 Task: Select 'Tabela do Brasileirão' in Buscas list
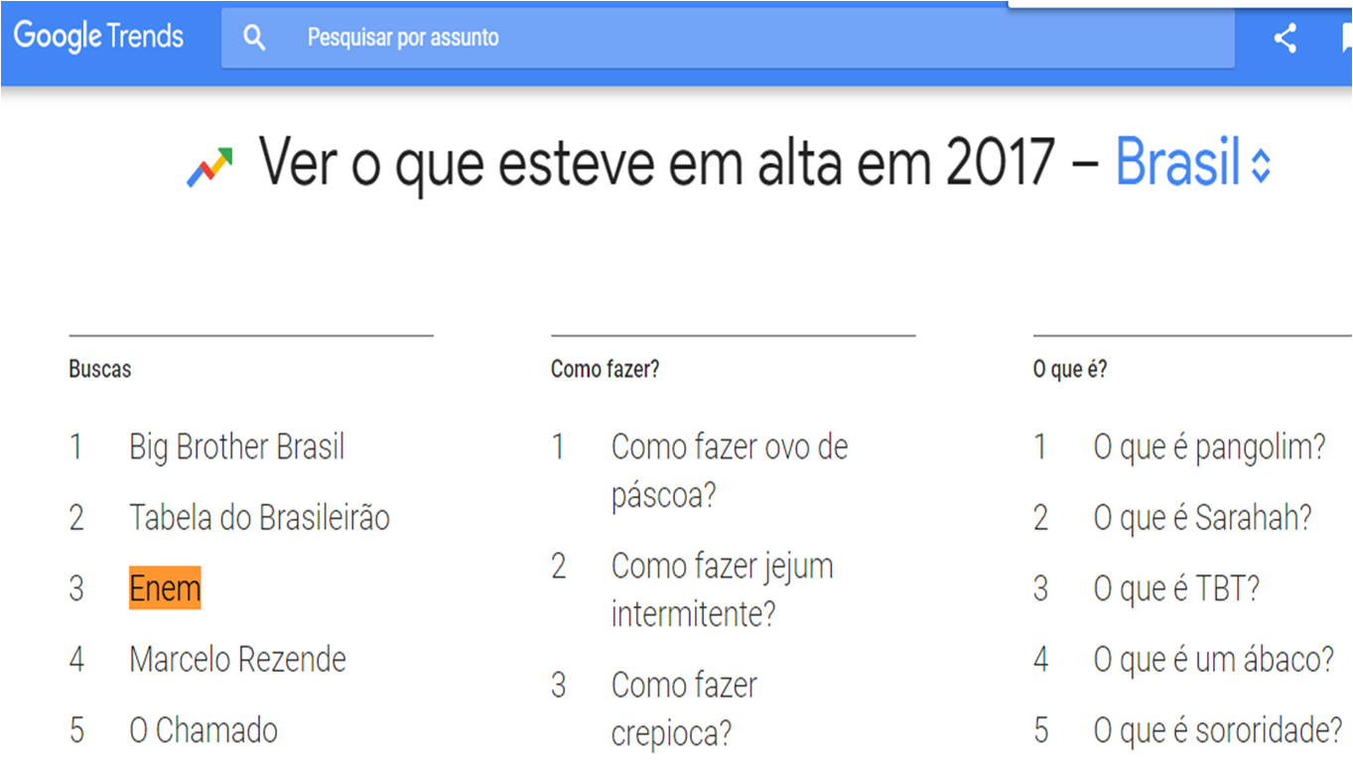tap(259, 518)
